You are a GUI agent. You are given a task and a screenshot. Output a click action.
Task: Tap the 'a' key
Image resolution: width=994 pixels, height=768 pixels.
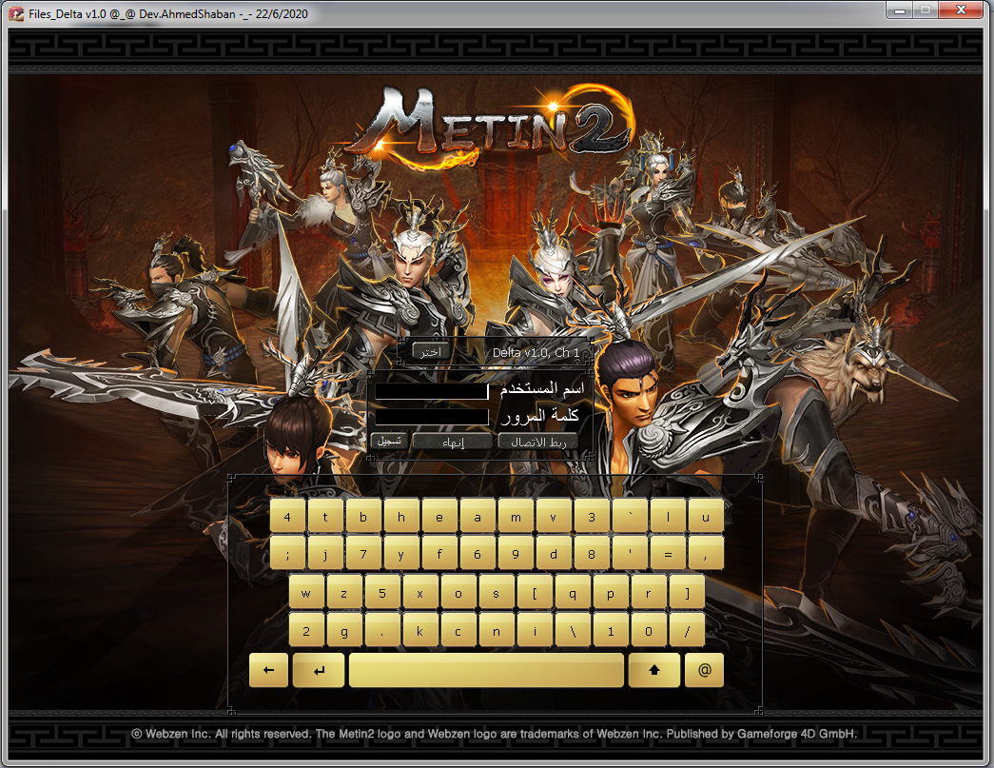tap(478, 517)
